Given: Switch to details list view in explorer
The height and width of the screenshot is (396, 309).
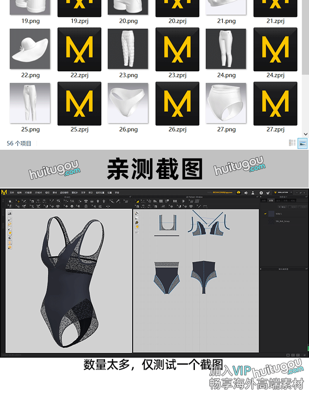Looking at the screenshot, I should (292, 143).
